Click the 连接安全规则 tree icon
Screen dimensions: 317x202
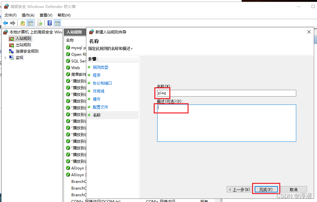pos(12,51)
